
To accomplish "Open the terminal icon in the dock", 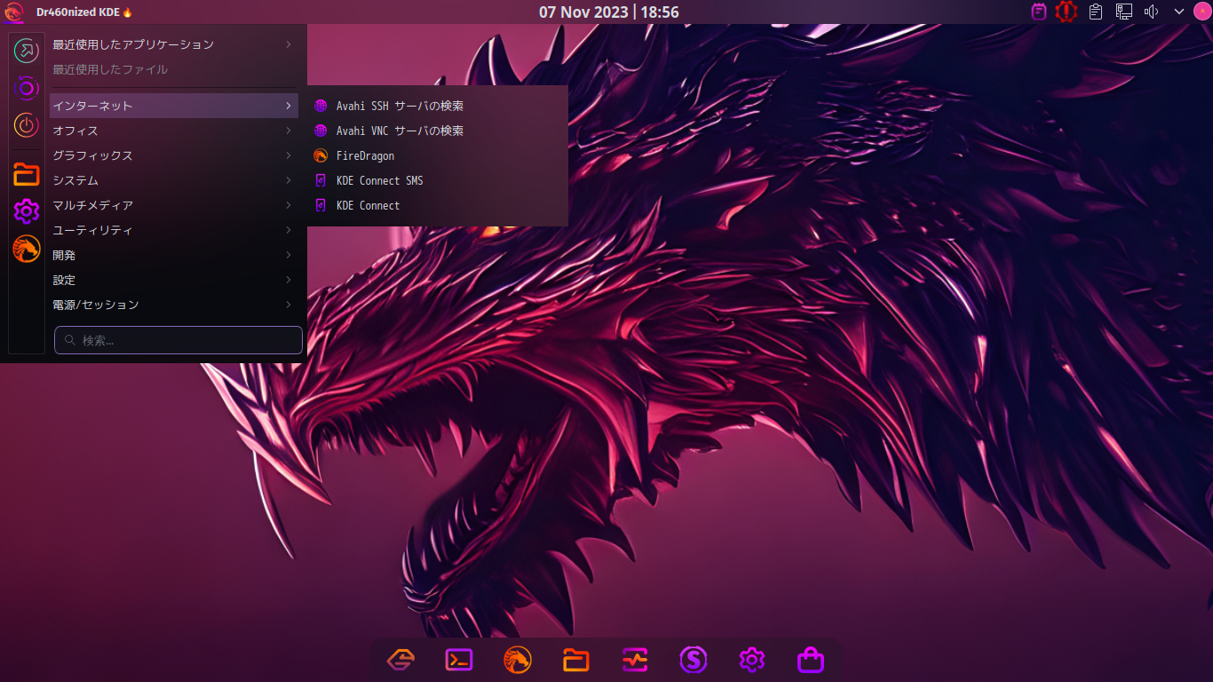I will pyautogui.click(x=459, y=660).
